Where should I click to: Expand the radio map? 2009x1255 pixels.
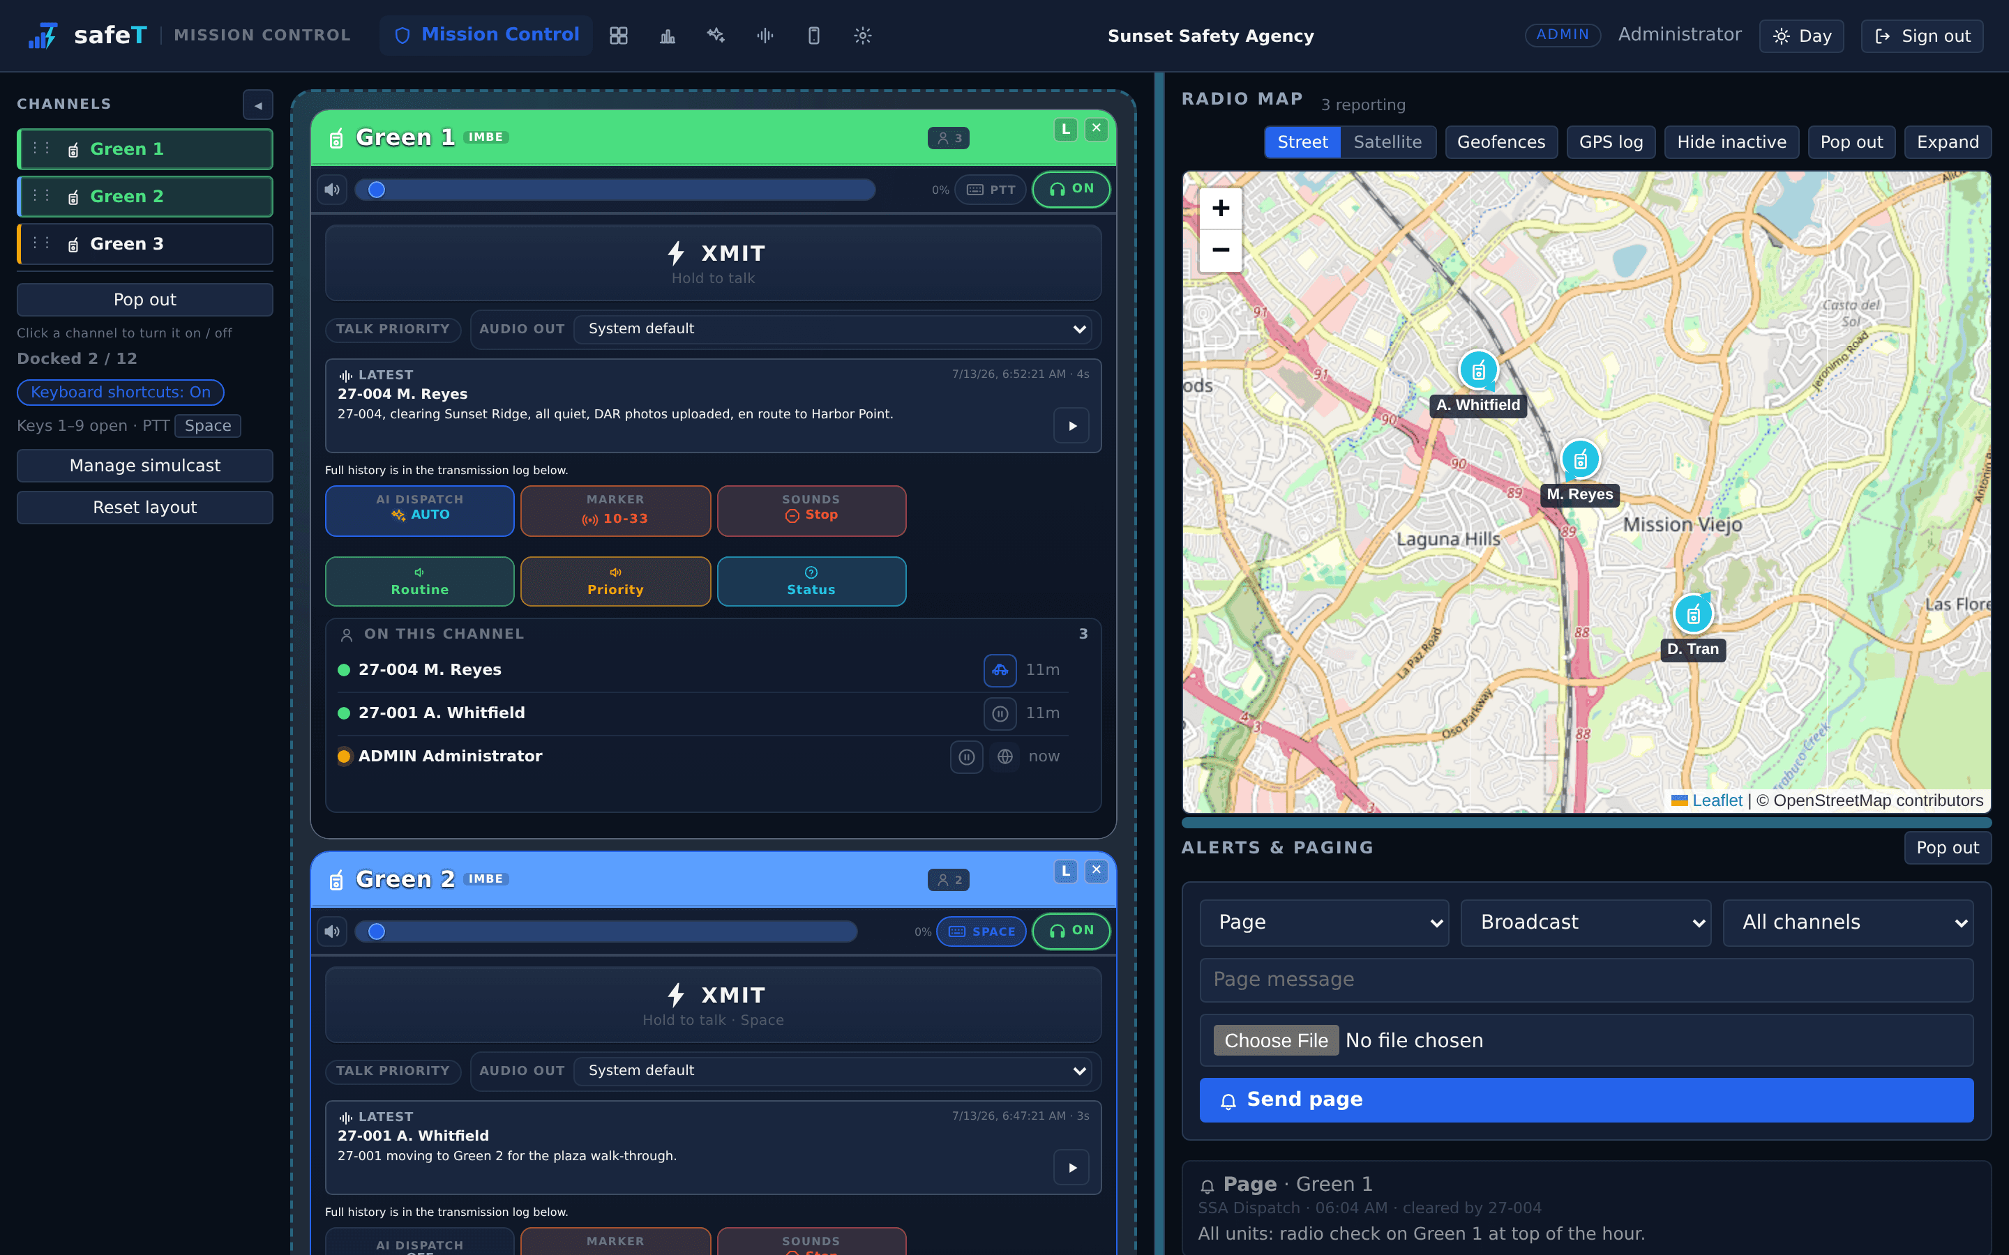pos(1948,142)
